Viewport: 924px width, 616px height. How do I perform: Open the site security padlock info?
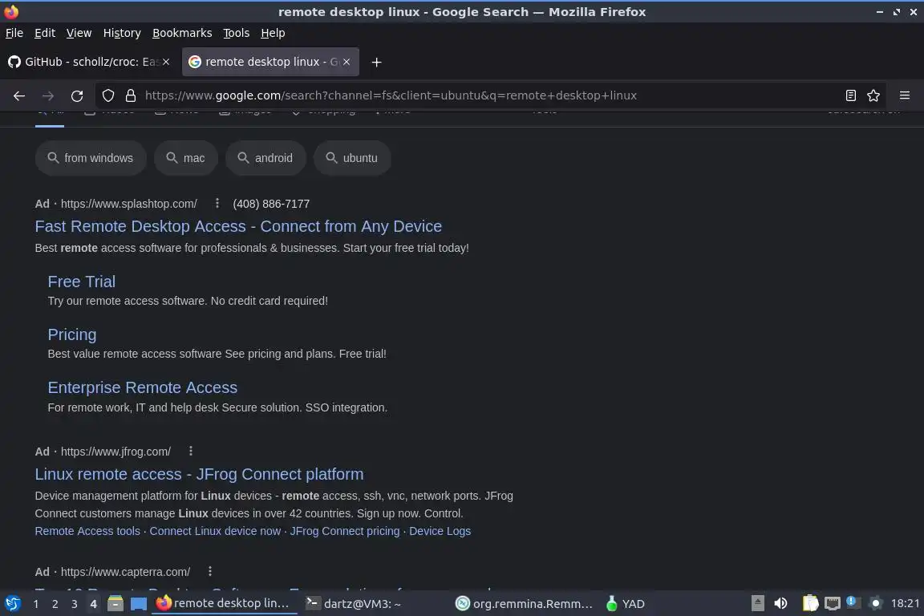pos(131,95)
